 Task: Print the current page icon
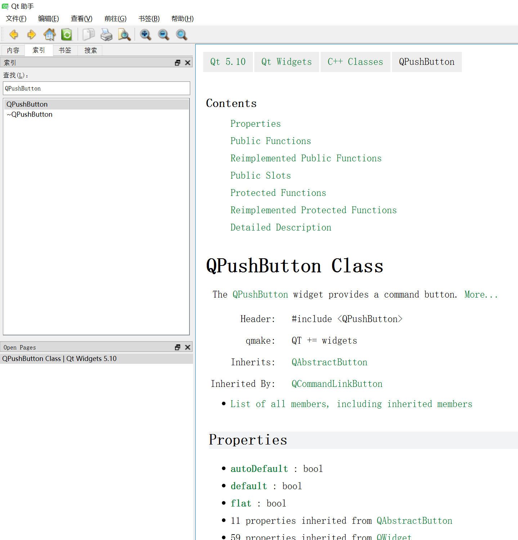(x=106, y=35)
